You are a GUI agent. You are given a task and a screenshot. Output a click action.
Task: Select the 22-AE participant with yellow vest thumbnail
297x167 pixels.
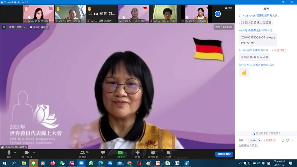point(70,14)
